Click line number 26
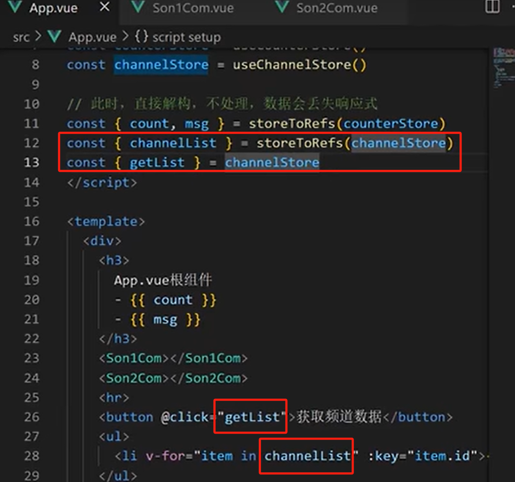 pos(32,416)
